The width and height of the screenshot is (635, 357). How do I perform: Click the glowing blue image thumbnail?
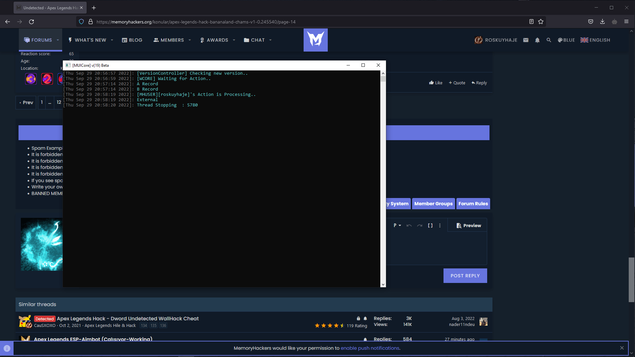[x=42, y=244]
